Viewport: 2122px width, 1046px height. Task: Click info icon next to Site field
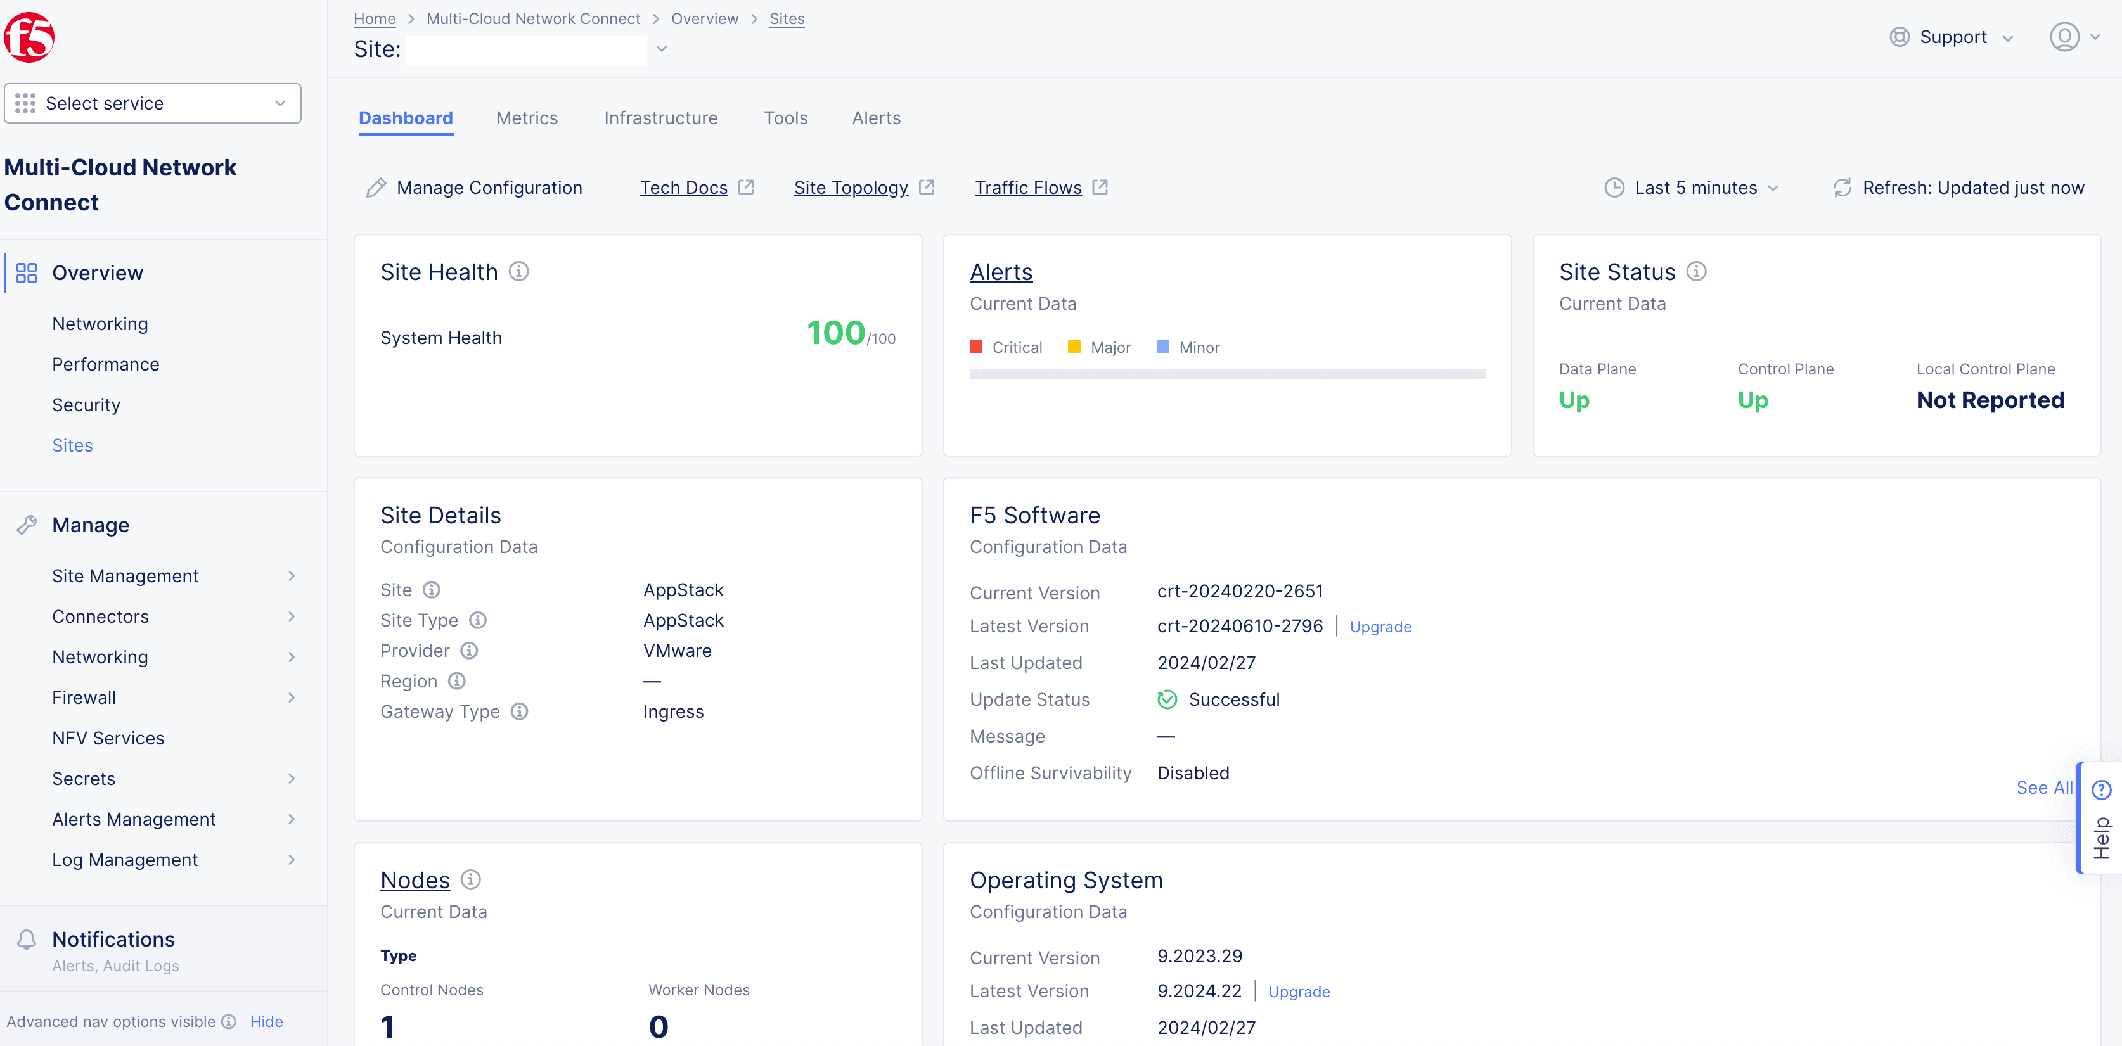[432, 590]
